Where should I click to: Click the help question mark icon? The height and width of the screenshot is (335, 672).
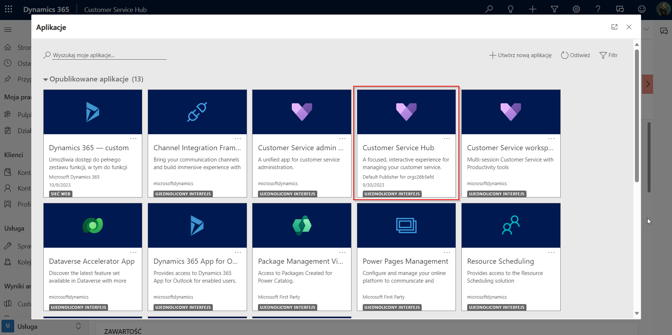click(x=598, y=9)
